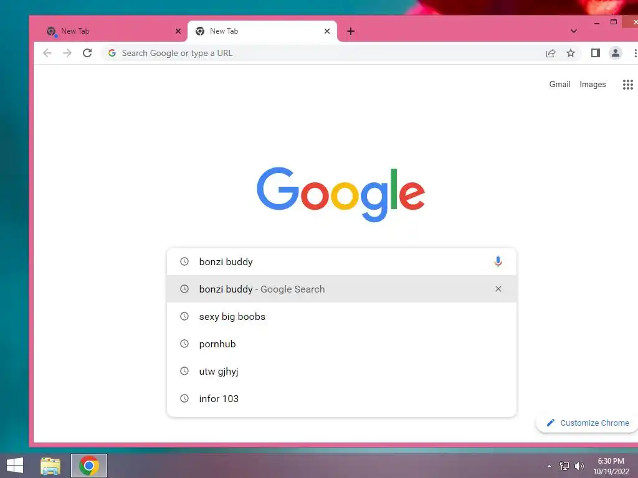638x478 pixels.
Task: Share this page via share icon
Action: pos(551,54)
